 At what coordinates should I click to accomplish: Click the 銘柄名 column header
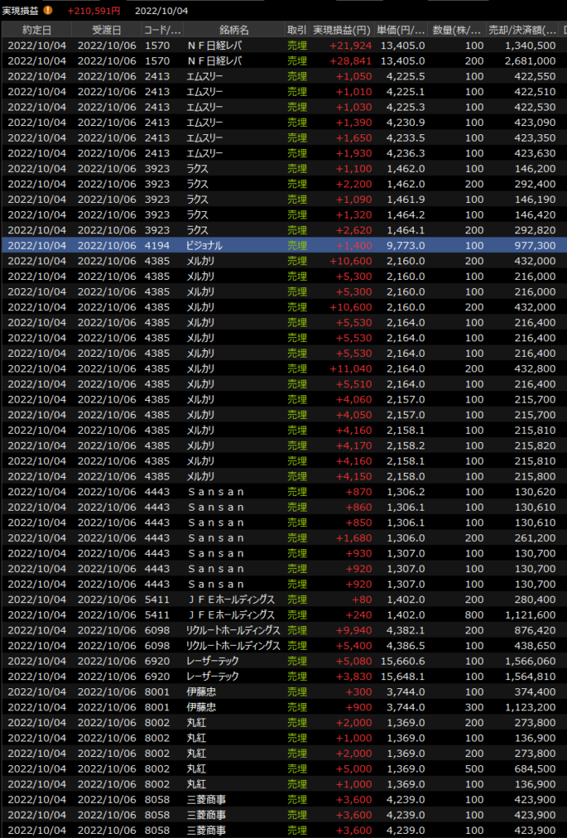tap(234, 29)
